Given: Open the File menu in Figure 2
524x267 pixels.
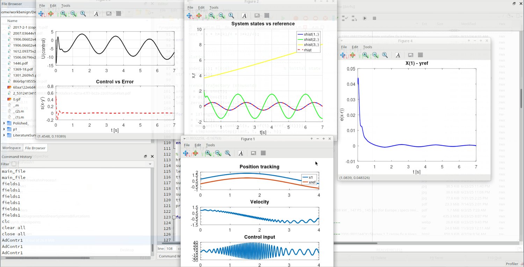Looking at the screenshot, I should click(190, 7).
